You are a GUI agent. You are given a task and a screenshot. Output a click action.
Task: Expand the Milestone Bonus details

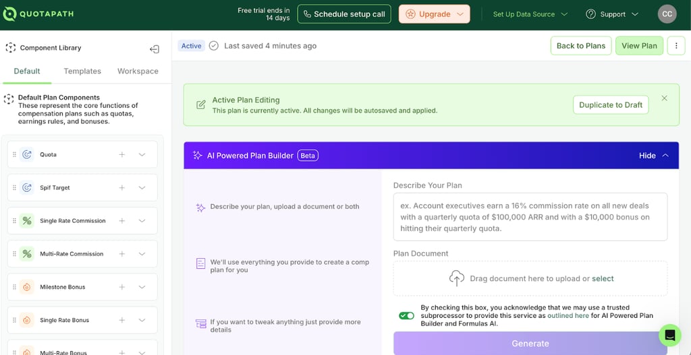point(142,287)
